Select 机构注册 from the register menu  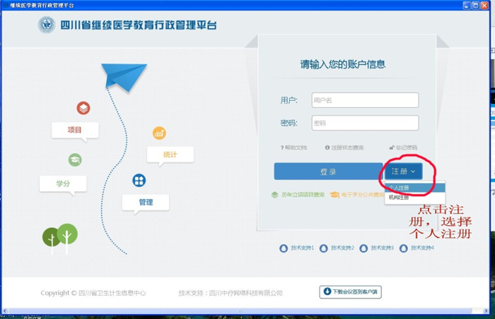click(x=398, y=198)
